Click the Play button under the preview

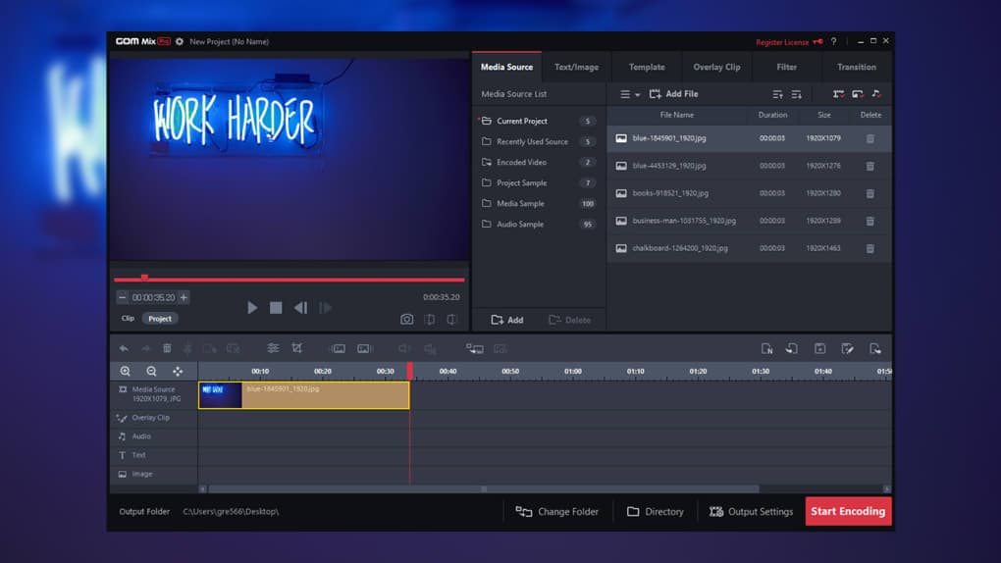click(x=252, y=308)
